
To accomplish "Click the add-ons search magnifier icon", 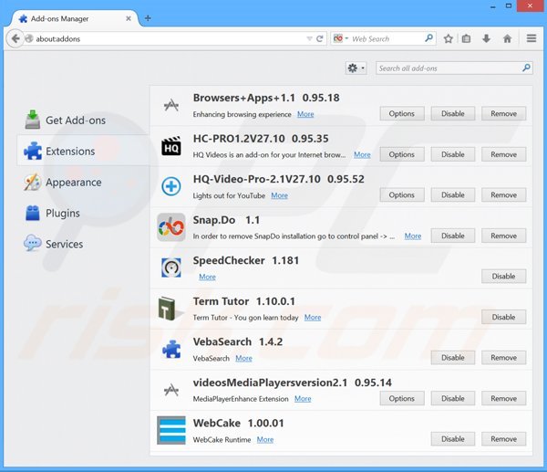I will pos(526,68).
